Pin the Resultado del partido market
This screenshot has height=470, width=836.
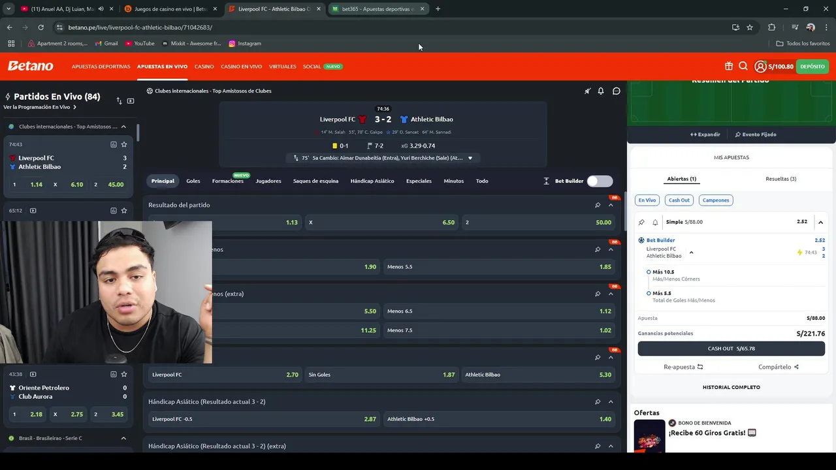[598, 205]
